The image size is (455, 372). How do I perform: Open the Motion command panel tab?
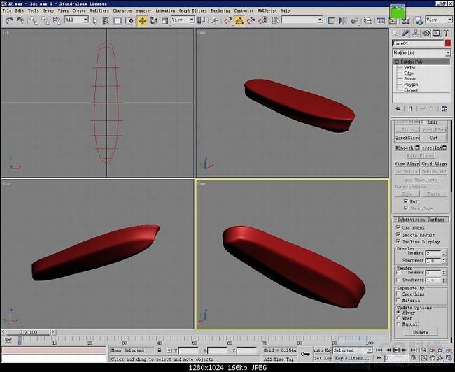(x=426, y=34)
